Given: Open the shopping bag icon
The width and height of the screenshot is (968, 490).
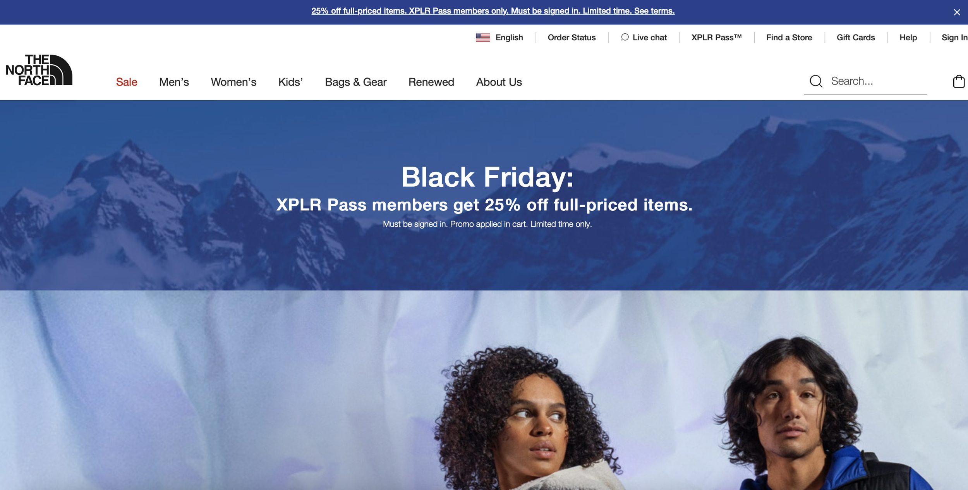Looking at the screenshot, I should click(x=959, y=81).
